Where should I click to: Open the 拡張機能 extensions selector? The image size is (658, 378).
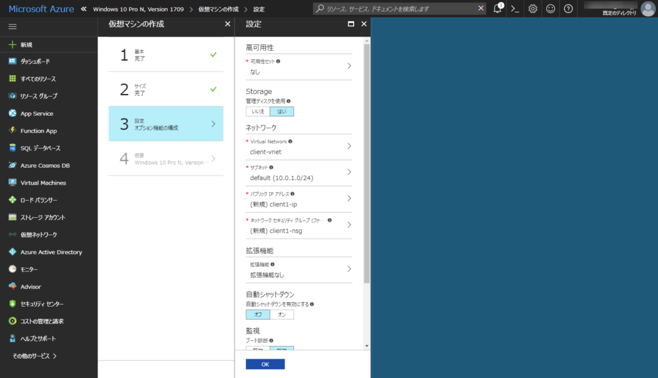click(299, 270)
